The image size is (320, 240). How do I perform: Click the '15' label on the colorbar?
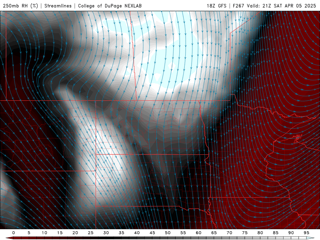coord(60,233)
